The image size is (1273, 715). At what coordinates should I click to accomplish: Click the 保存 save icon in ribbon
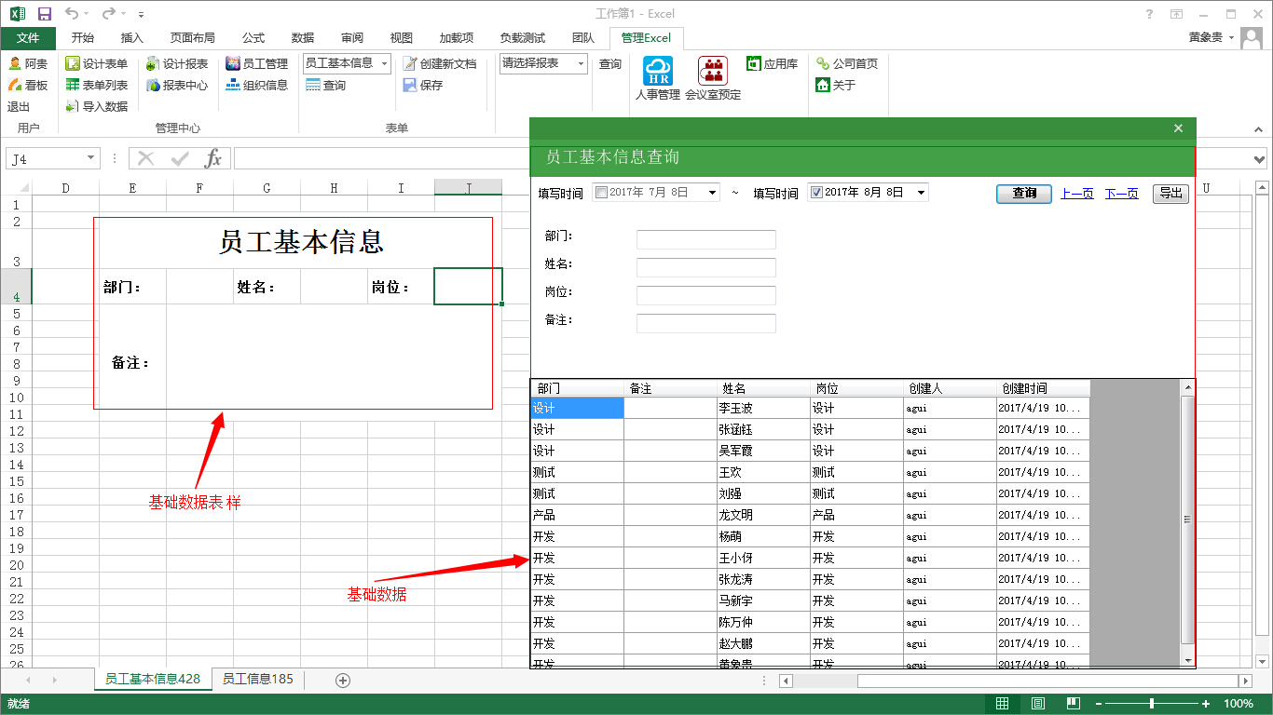410,86
